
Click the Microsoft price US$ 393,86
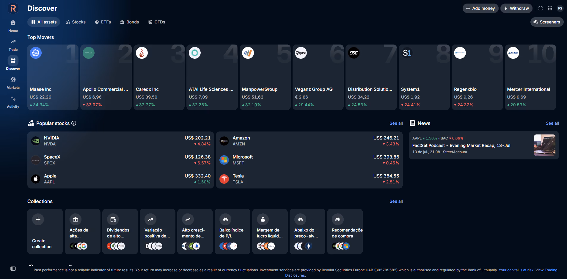click(x=386, y=157)
